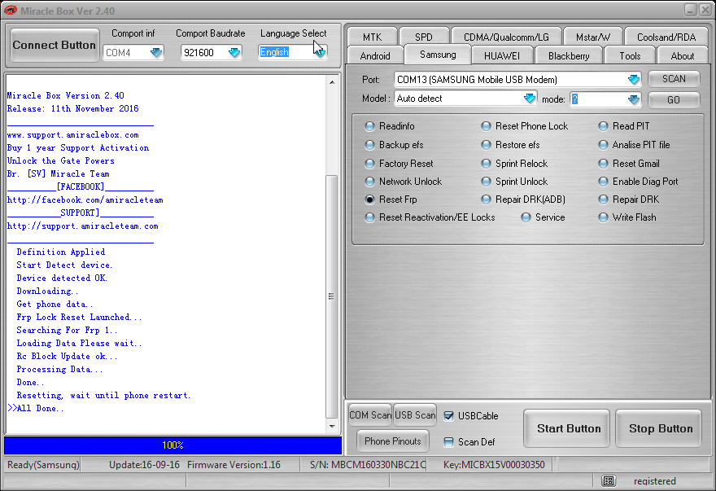Select the Samsung tab
Viewport: 716px width, 491px height.
point(438,55)
